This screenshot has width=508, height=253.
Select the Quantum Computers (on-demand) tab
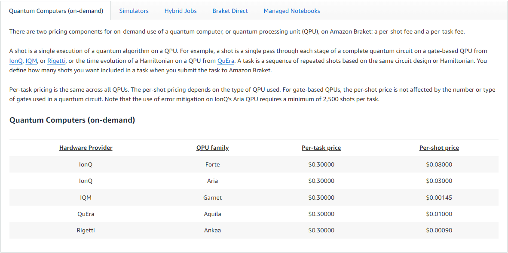tap(56, 11)
